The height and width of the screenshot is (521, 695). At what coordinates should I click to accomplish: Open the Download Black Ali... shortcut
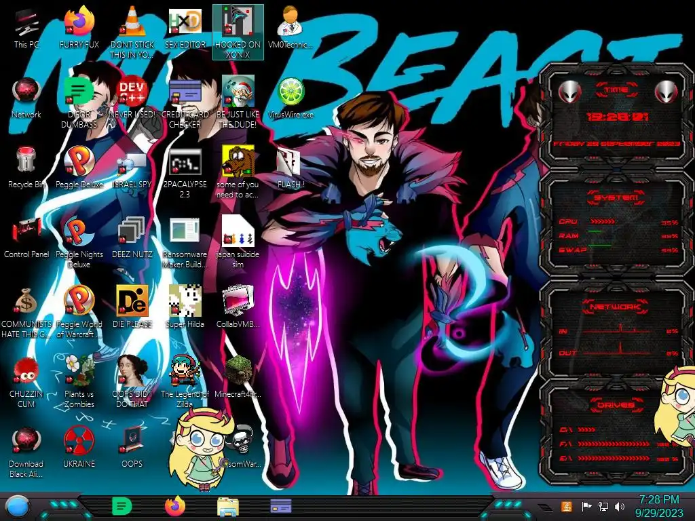pos(26,452)
